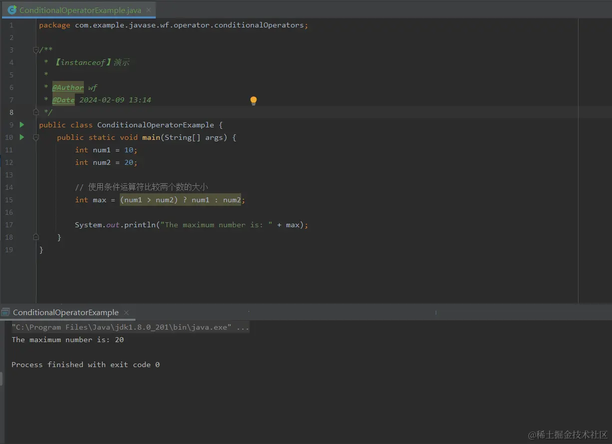Open the ConditionalOperatorExample.java editor tab
612x444 pixels.
point(78,10)
